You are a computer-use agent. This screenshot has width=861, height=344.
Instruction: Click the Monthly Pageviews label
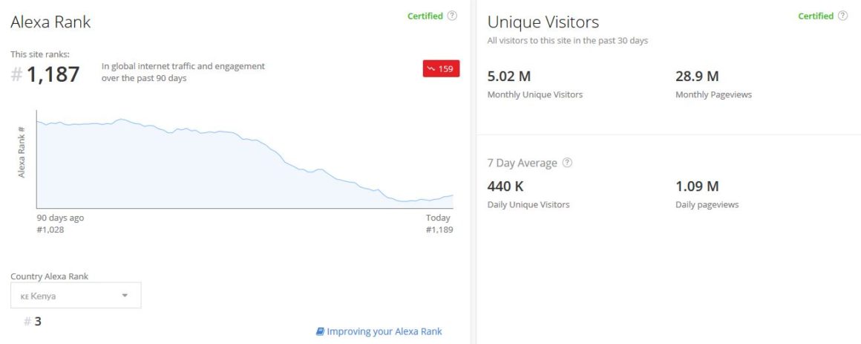tap(713, 94)
